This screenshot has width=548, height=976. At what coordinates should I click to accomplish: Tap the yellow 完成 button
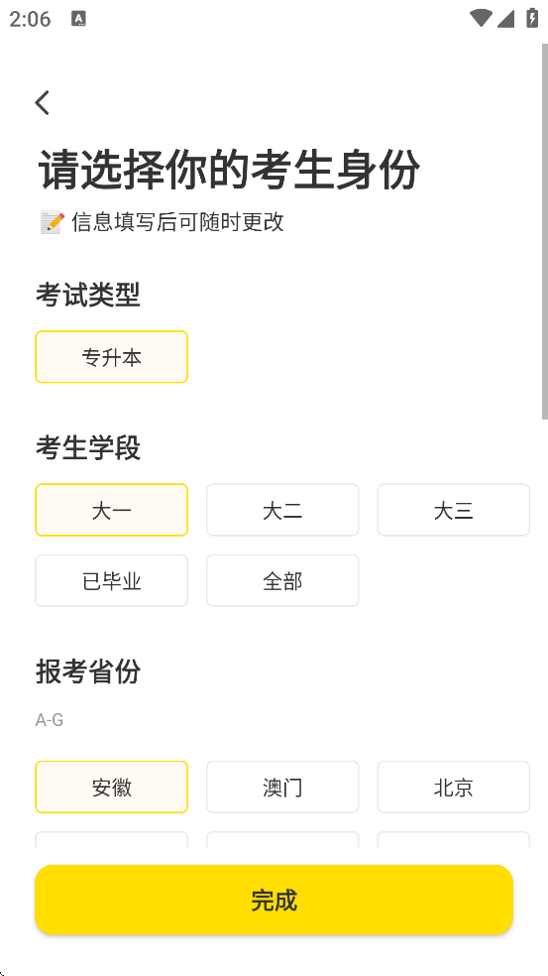(274, 900)
